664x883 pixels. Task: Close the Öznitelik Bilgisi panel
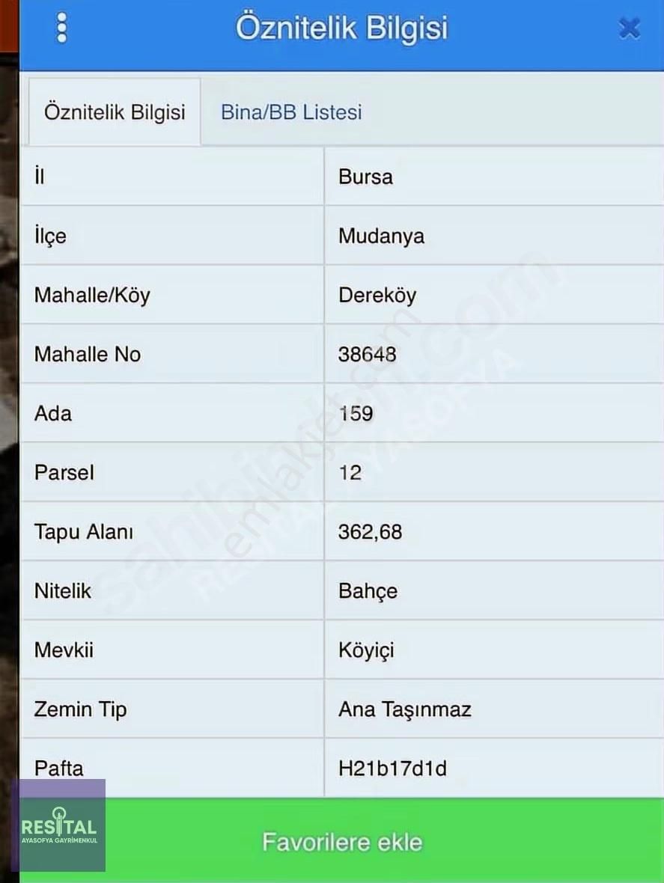pos(630,28)
